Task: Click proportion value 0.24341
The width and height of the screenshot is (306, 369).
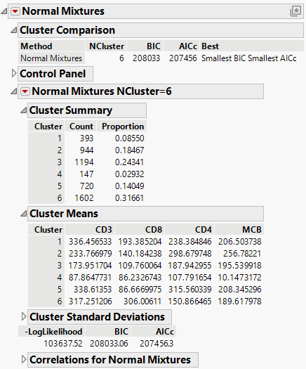Action: (x=130, y=162)
